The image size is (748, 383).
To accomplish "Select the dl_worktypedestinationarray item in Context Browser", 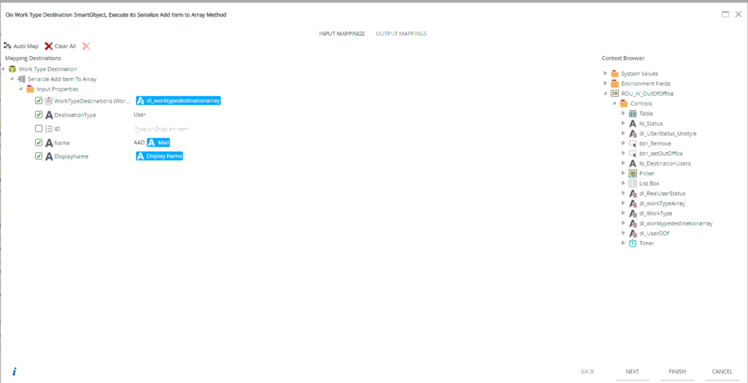I will (675, 224).
